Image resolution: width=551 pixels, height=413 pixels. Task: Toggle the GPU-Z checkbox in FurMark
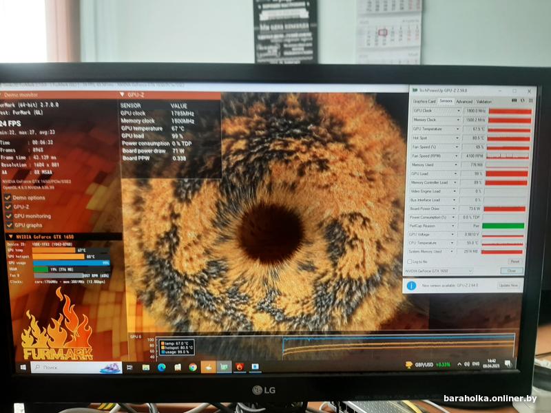point(8,207)
